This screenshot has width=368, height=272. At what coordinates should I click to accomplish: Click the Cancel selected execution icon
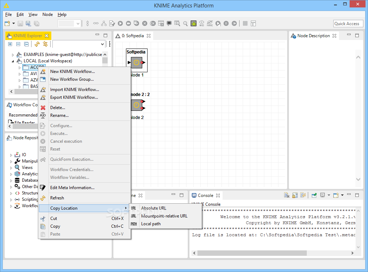(145, 23)
